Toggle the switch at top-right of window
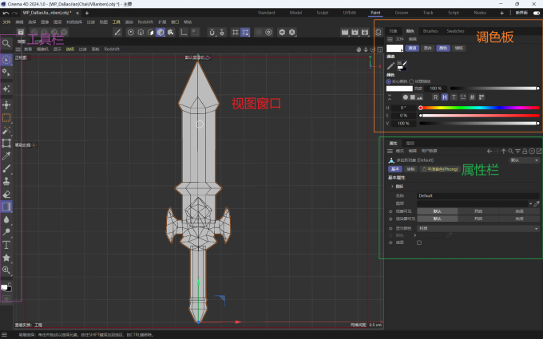The image size is (543, 339). tap(537, 13)
